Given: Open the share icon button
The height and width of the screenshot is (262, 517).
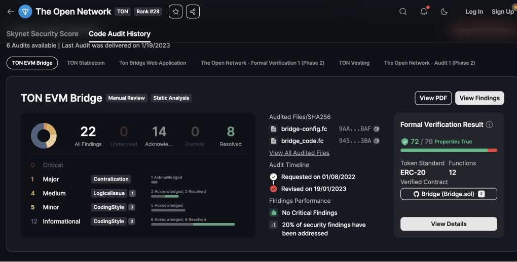Looking at the screenshot, I should coord(193,12).
